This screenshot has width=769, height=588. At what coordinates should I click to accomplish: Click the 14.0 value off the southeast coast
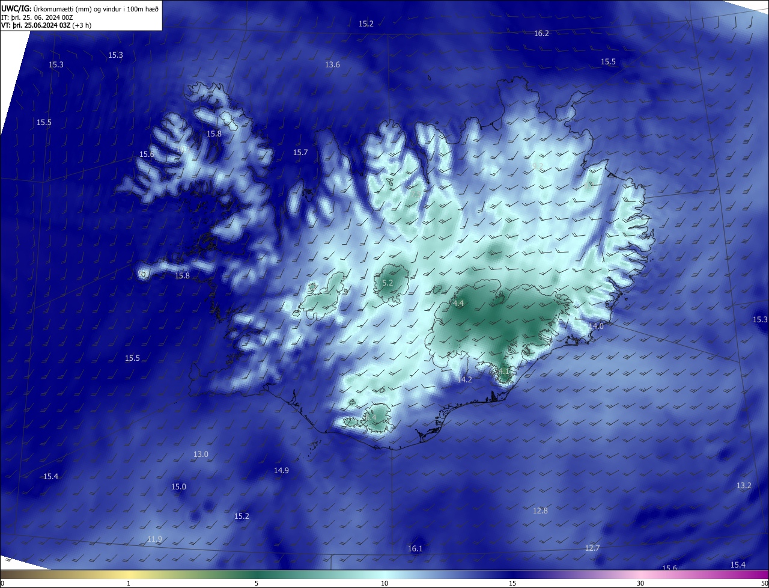point(596,326)
